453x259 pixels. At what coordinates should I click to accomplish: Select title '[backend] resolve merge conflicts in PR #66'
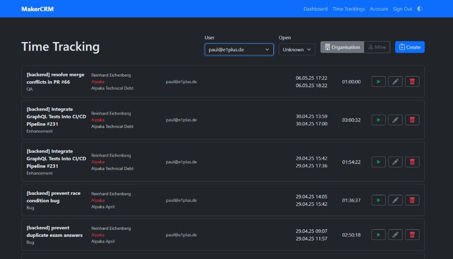[55, 78]
